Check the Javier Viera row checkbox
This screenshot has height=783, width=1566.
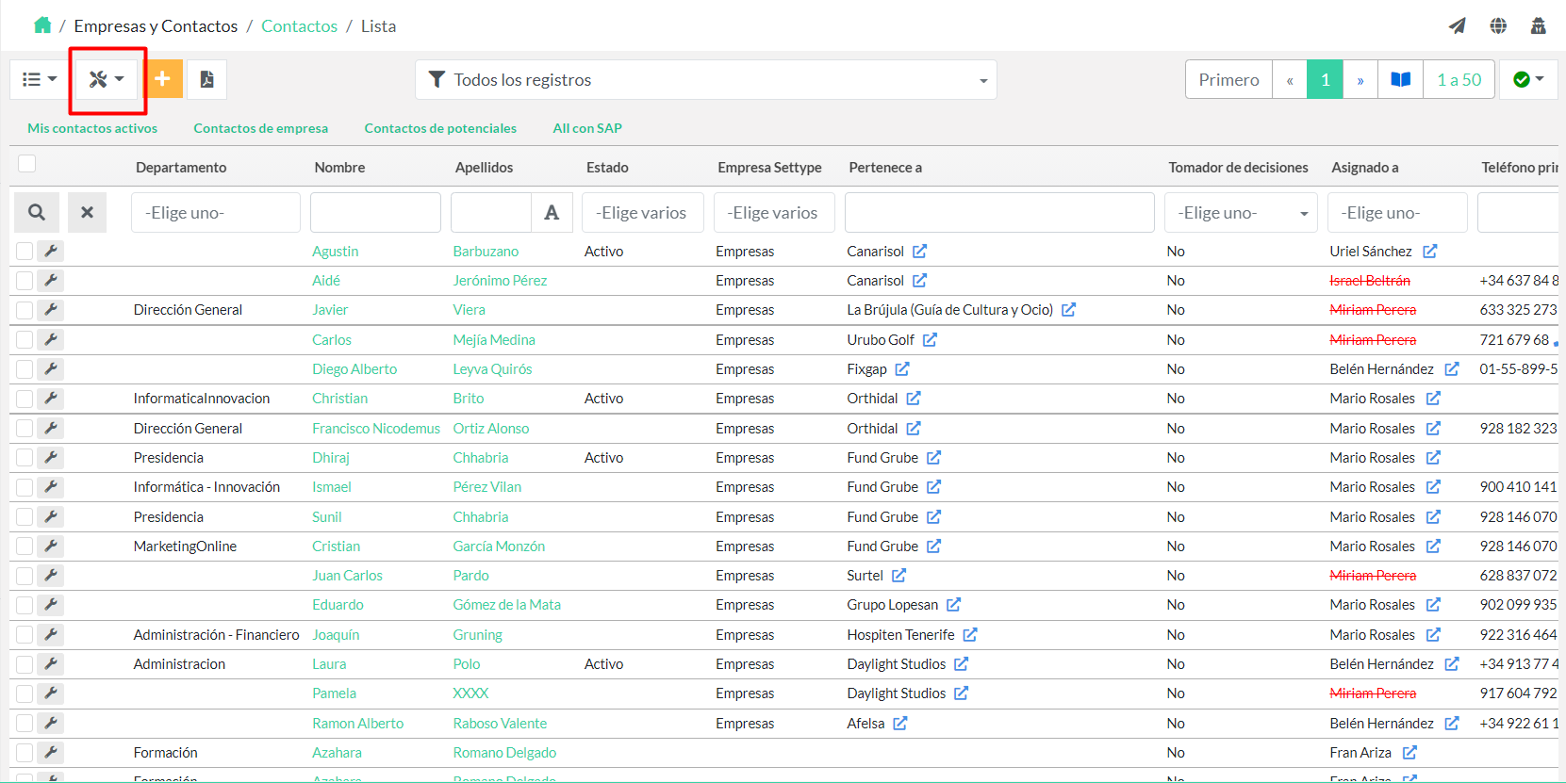coord(25,310)
